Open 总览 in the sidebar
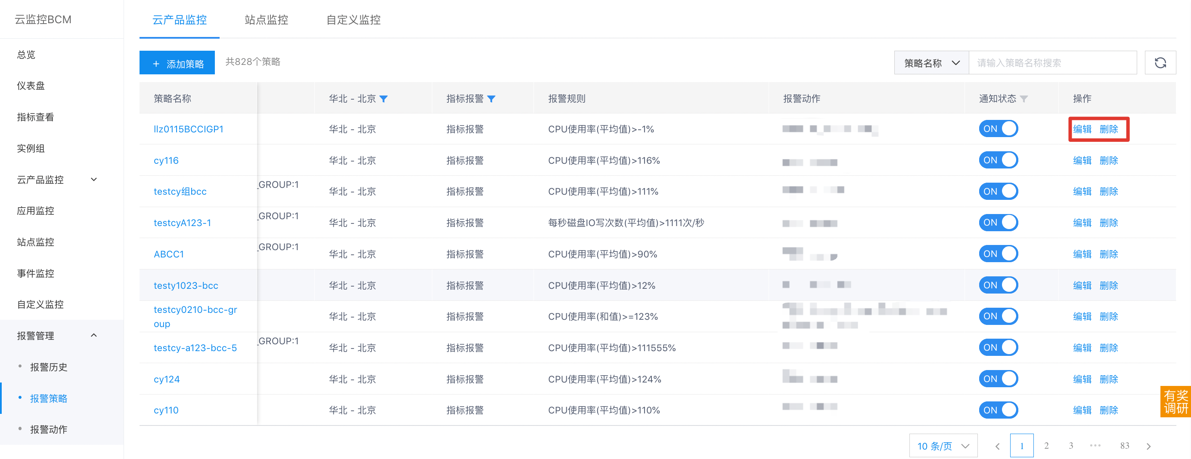The height and width of the screenshot is (459, 1191). (x=26, y=55)
